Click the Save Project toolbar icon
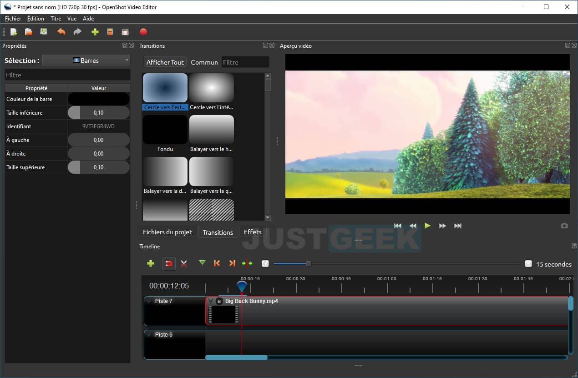 coord(43,32)
